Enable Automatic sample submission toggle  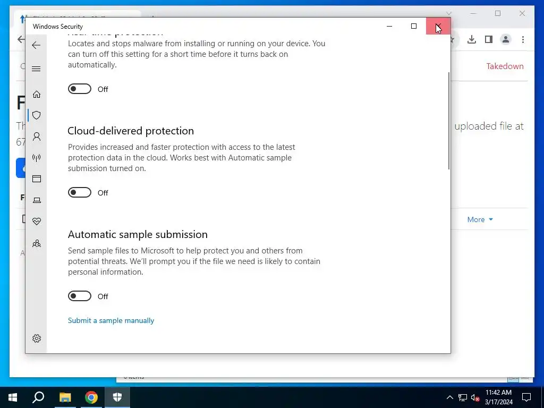pos(80,296)
